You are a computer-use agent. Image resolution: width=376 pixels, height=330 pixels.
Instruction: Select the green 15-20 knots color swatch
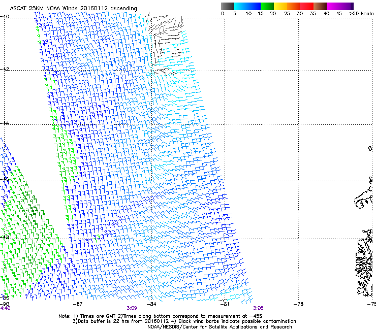[267, 6]
